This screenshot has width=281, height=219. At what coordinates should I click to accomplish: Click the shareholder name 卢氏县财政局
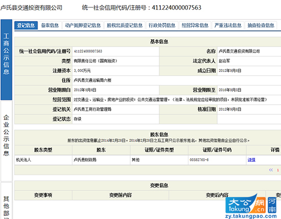85,160
